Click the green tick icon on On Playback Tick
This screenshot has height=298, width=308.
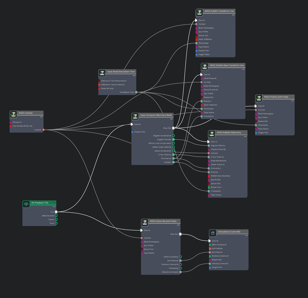pyautogui.click(x=26, y=204)
